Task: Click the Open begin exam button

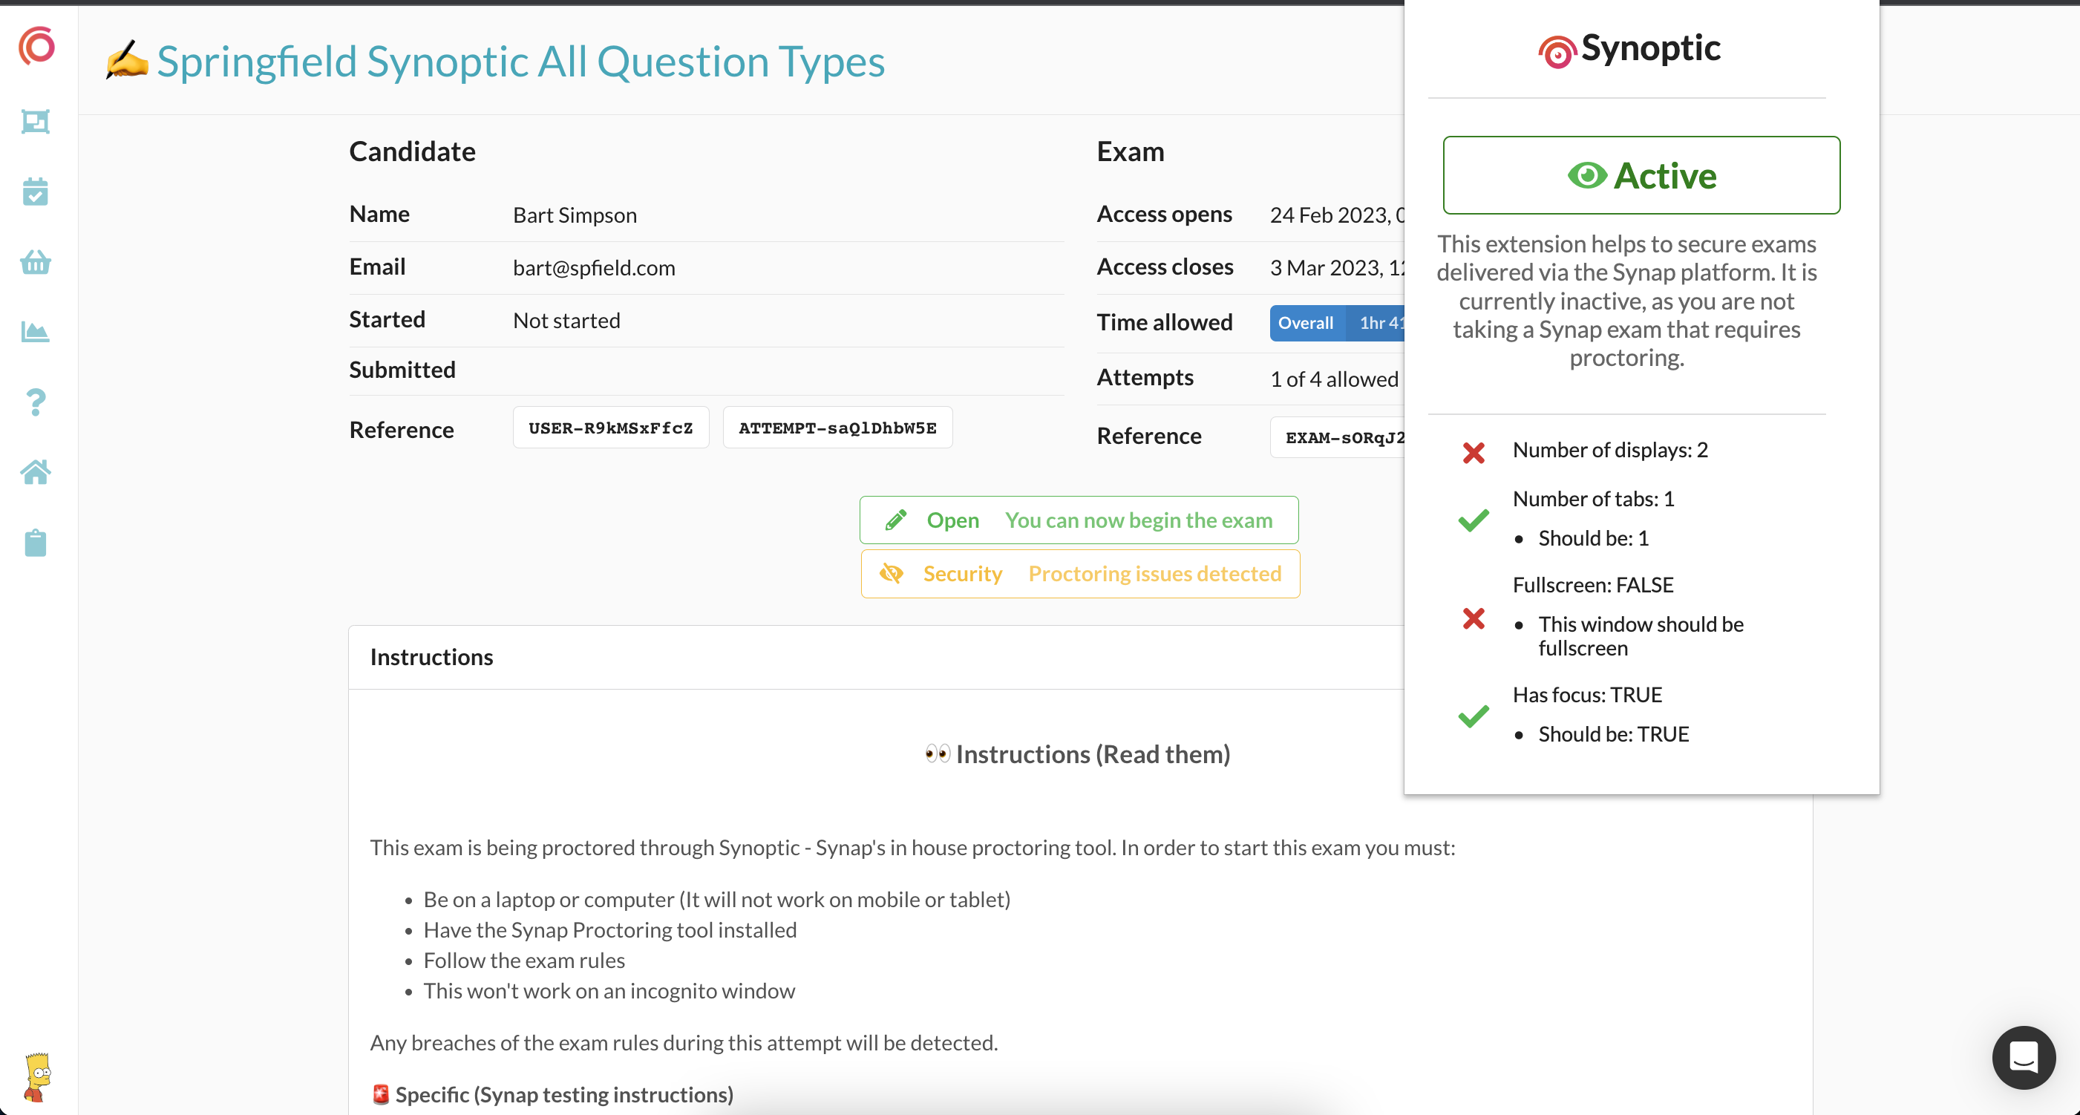Action: pos(1079,520)
